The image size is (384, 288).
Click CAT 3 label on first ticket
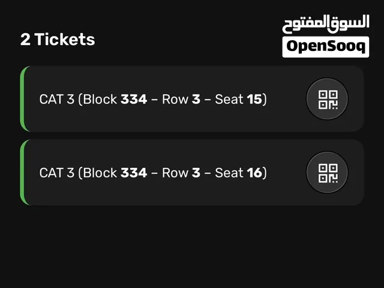(57, 99)
